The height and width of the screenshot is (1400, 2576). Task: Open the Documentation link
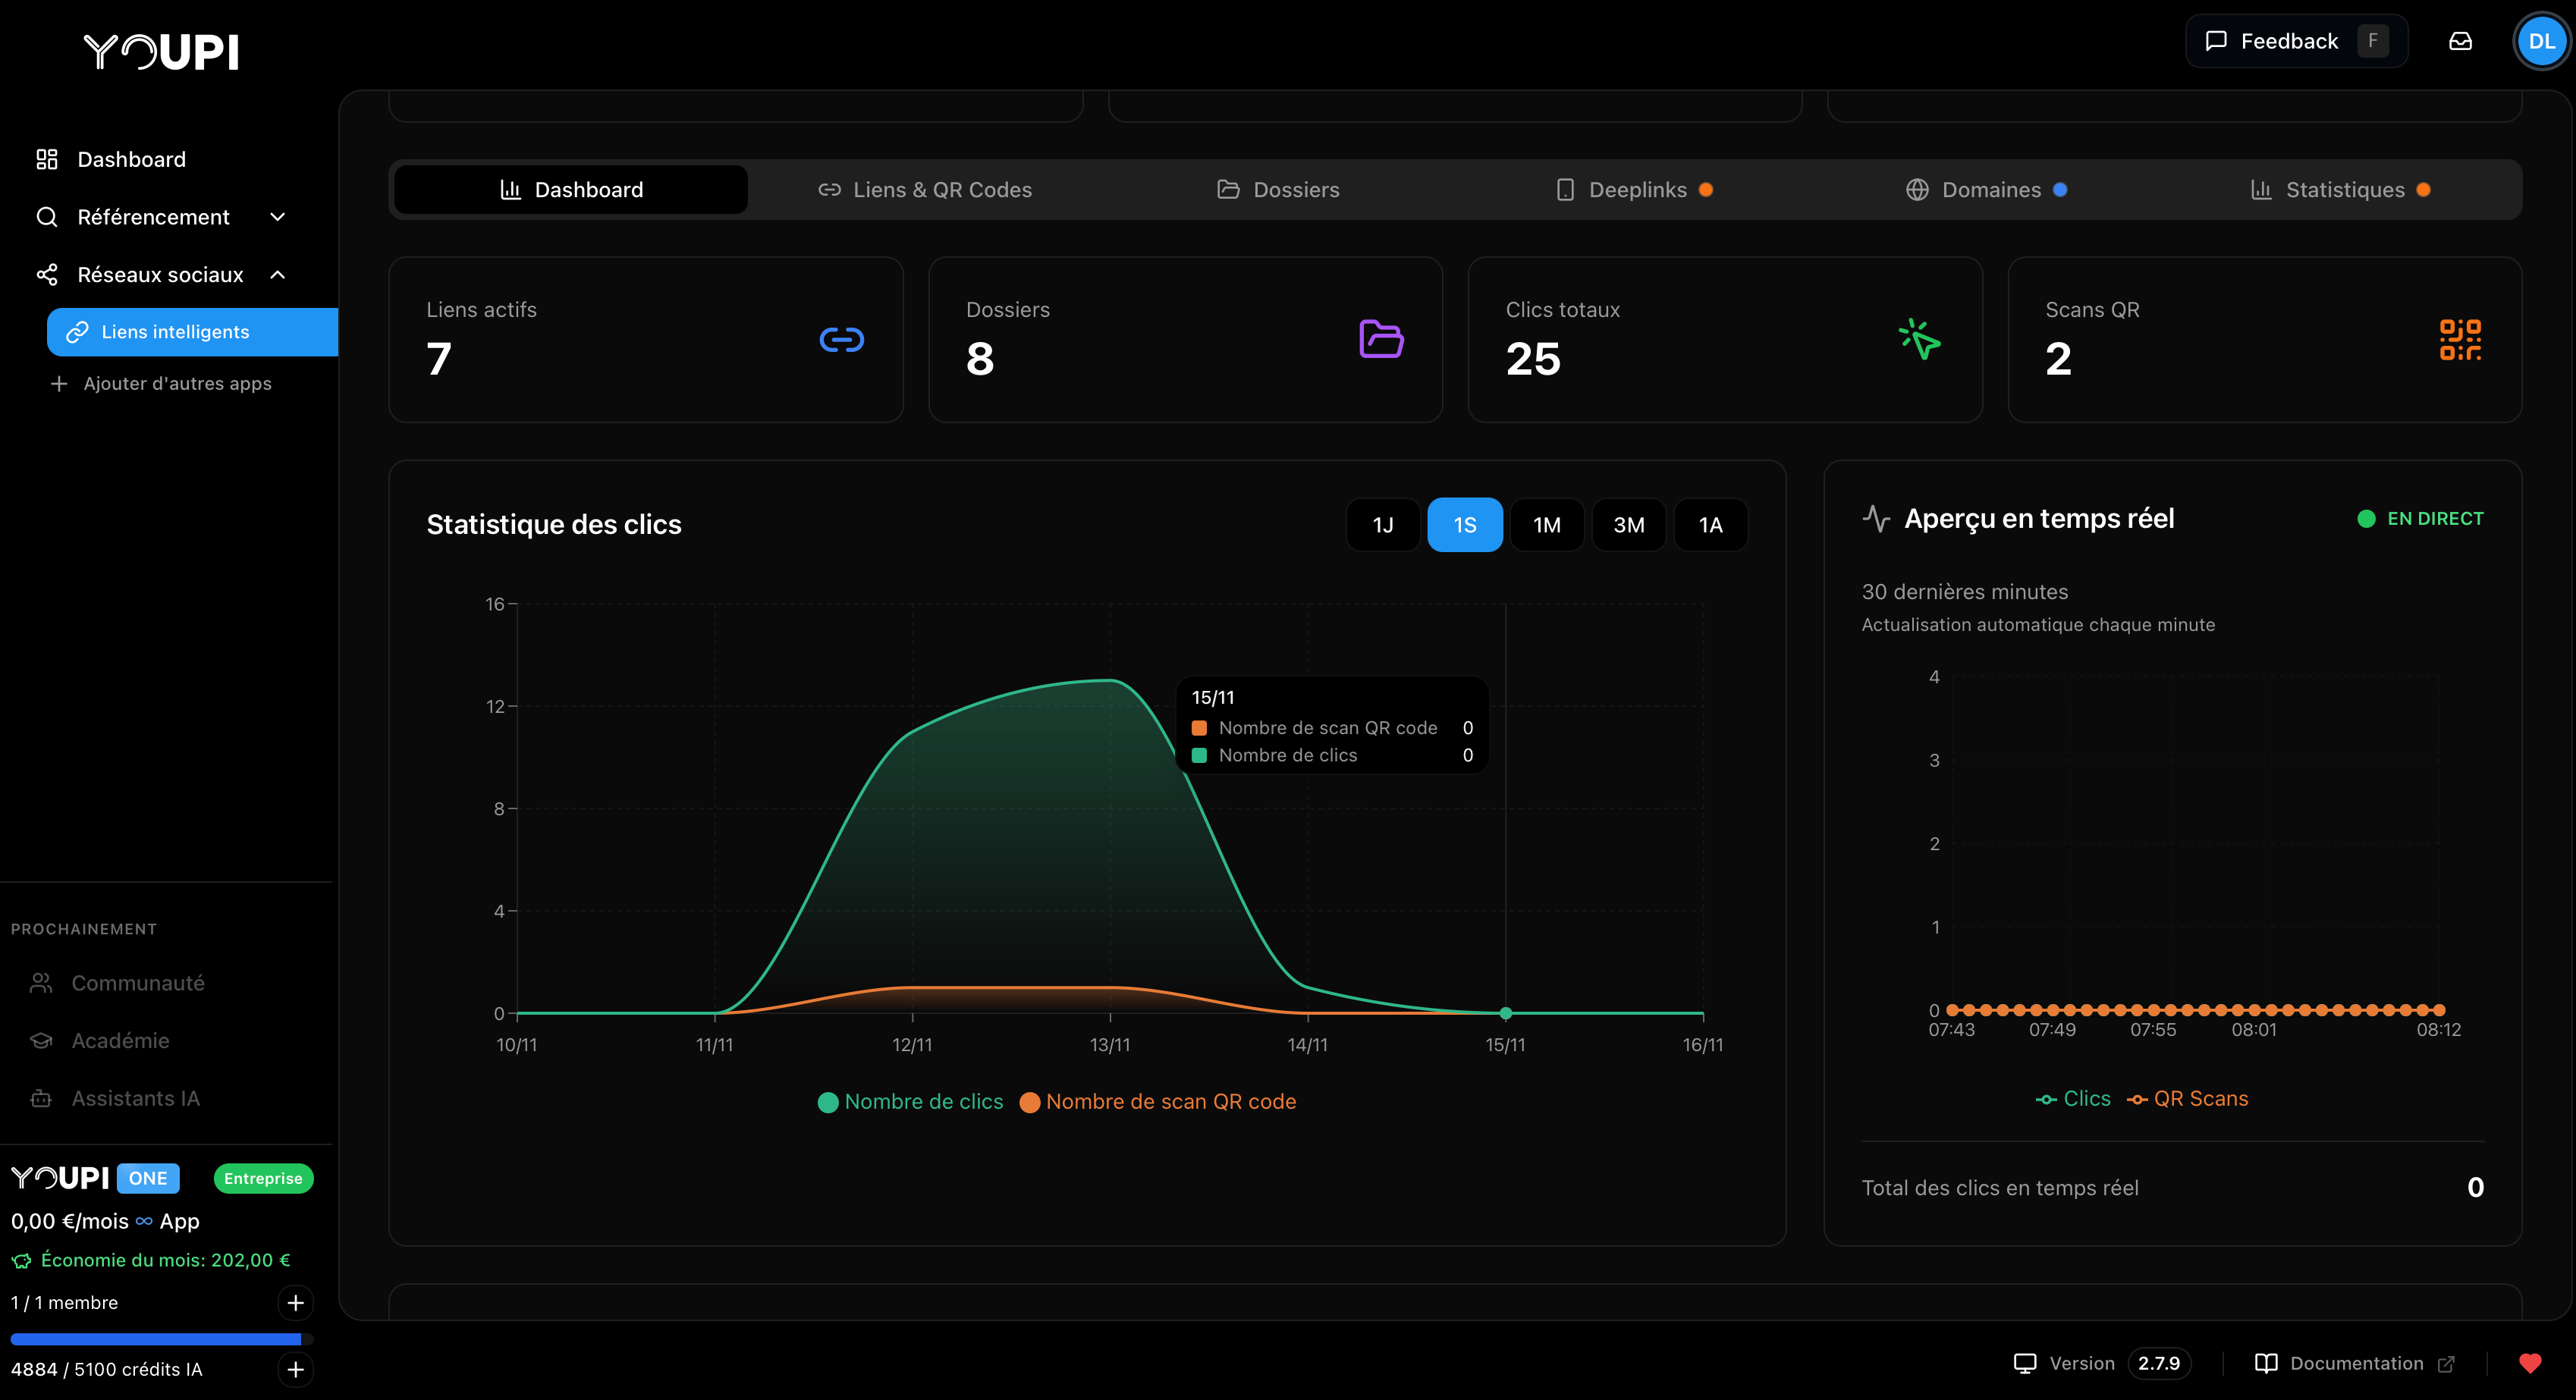2355,1363
